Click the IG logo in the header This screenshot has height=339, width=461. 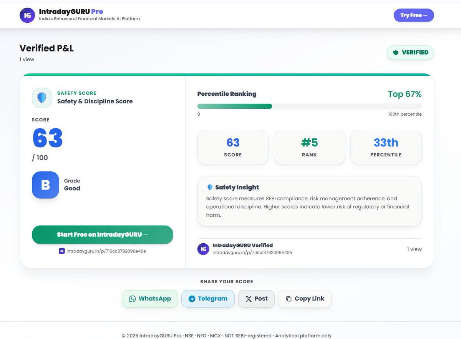[x=27, y=15]
